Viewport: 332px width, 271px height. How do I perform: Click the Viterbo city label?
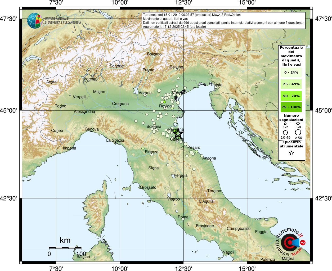(173, 199)
